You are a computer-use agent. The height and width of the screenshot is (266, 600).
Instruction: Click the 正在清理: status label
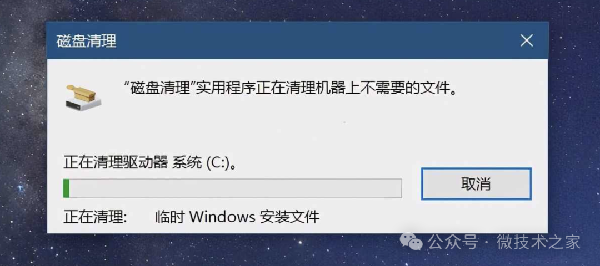point(95,217)
